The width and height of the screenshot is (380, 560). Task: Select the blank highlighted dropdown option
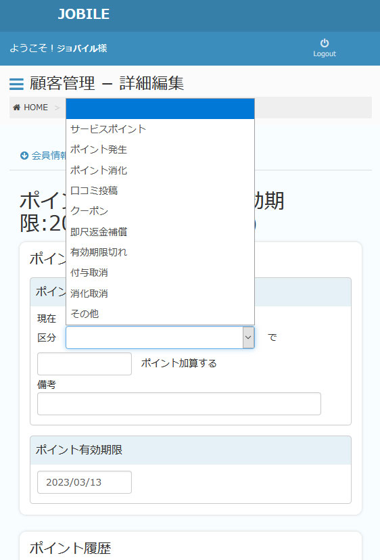coord(160,109)
